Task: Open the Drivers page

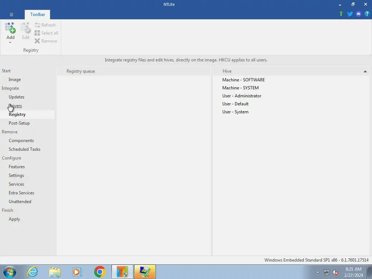Action: (15, 106)
